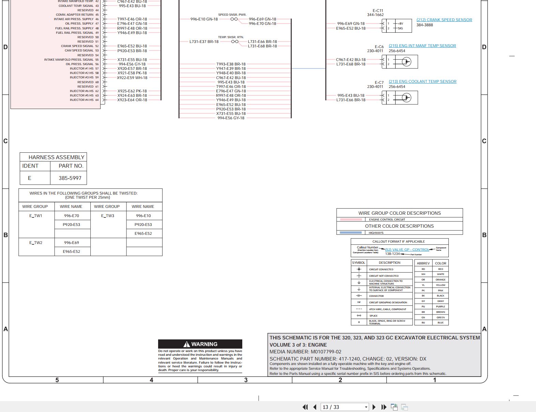
Task: Select wire group E_TW2 cell
Action: pyautogui.click(x=36, y=243)
